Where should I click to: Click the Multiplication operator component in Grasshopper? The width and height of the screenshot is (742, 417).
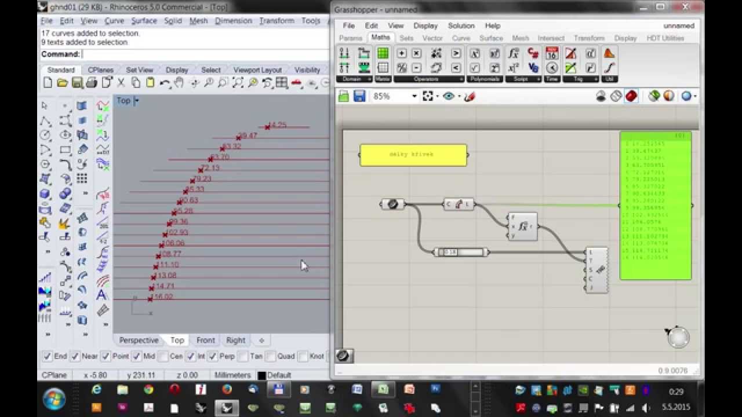(x=416, y=53)
